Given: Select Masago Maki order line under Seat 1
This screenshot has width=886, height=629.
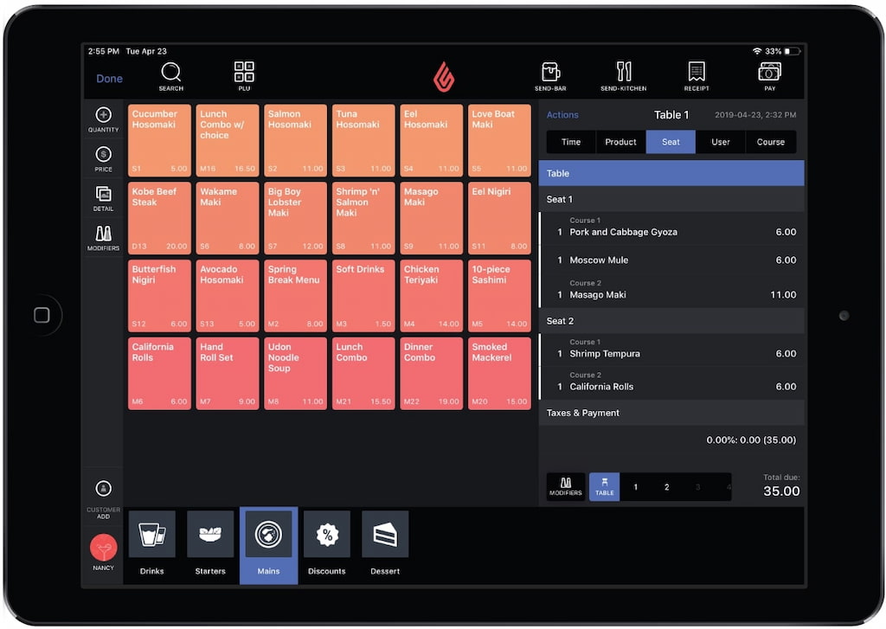Looking at the screenshot, I should [671, 291].
